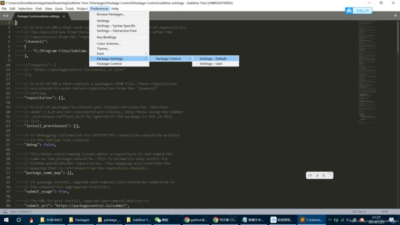Open the package_ folder taskbar item
Image resolution: width=400 pixels, height=225 pixels.
pyautogui.click(x=109, y=219)
